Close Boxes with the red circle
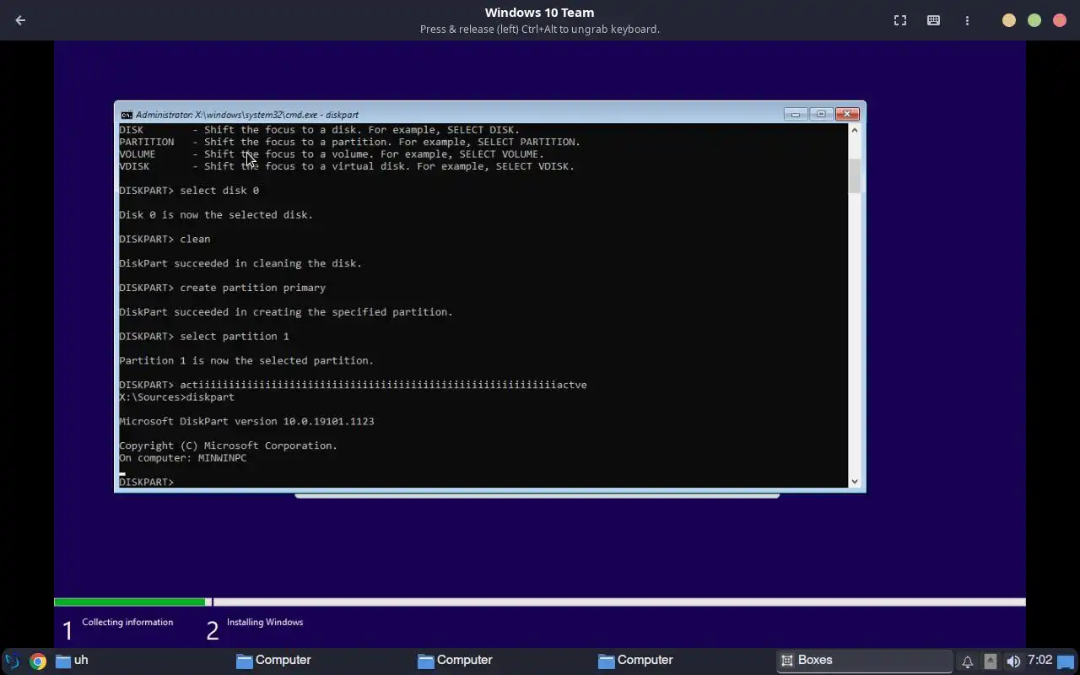The image size is (1080, 675). (1060, 20)
